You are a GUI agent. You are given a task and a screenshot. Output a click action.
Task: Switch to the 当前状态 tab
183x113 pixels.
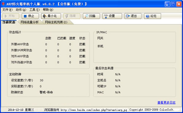click(9, 22)
